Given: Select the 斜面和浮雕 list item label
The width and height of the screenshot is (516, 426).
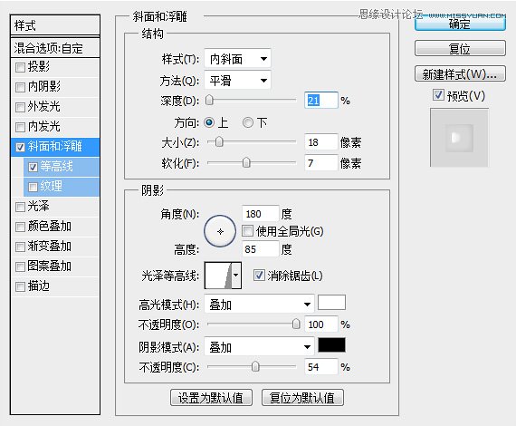Looking at the screenshot, I should pyautogui.click(x=54, y=147).
